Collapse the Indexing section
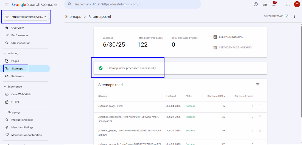This screenshot has width=302, height=145. click(x=5, y=54)
